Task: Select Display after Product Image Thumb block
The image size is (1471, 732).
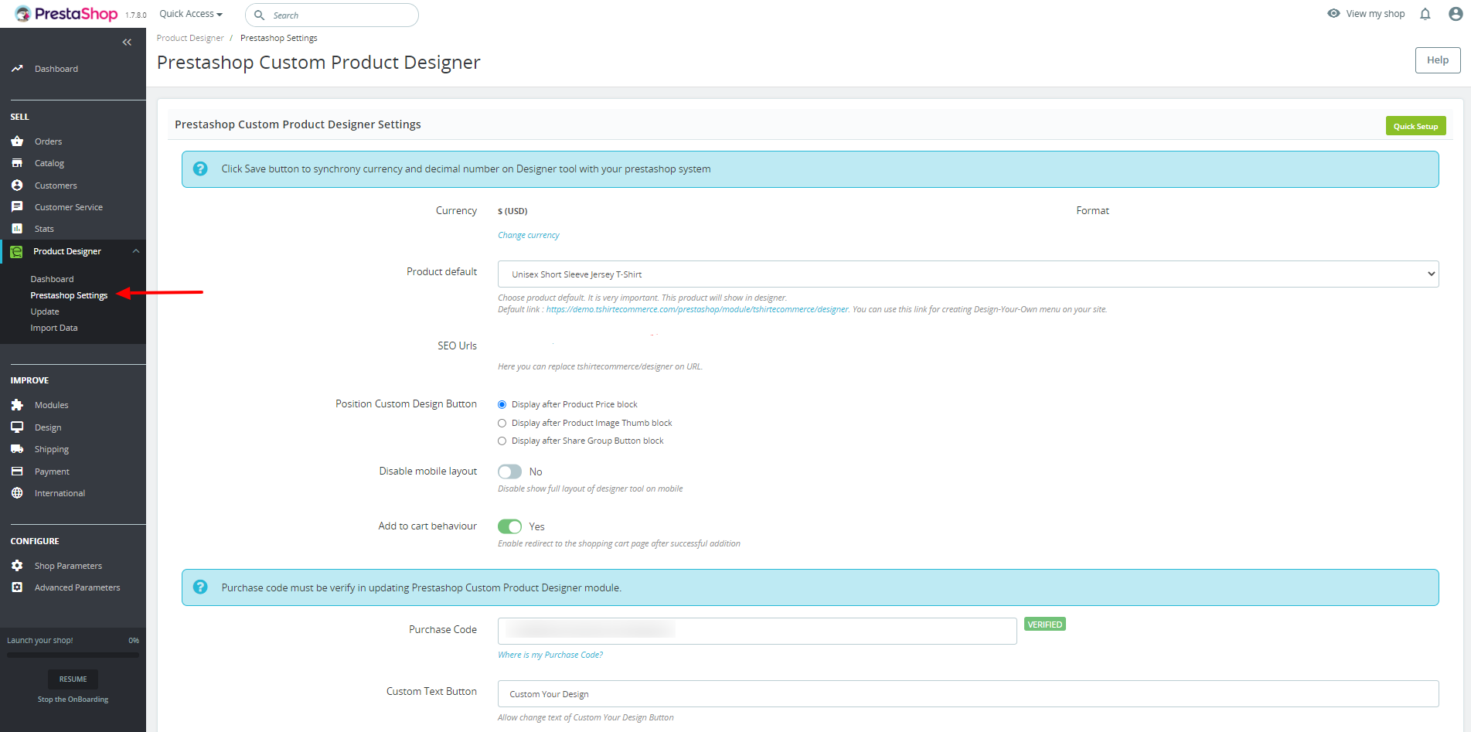Action: pos(502,423)
